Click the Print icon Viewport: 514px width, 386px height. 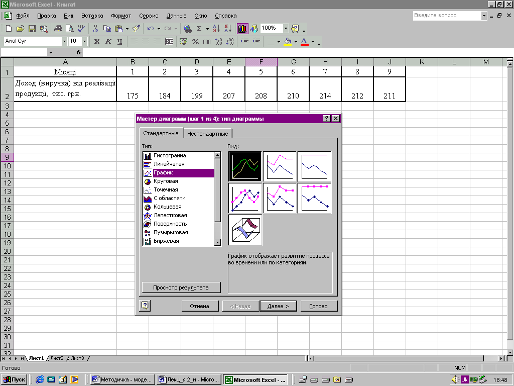(58, 29)
